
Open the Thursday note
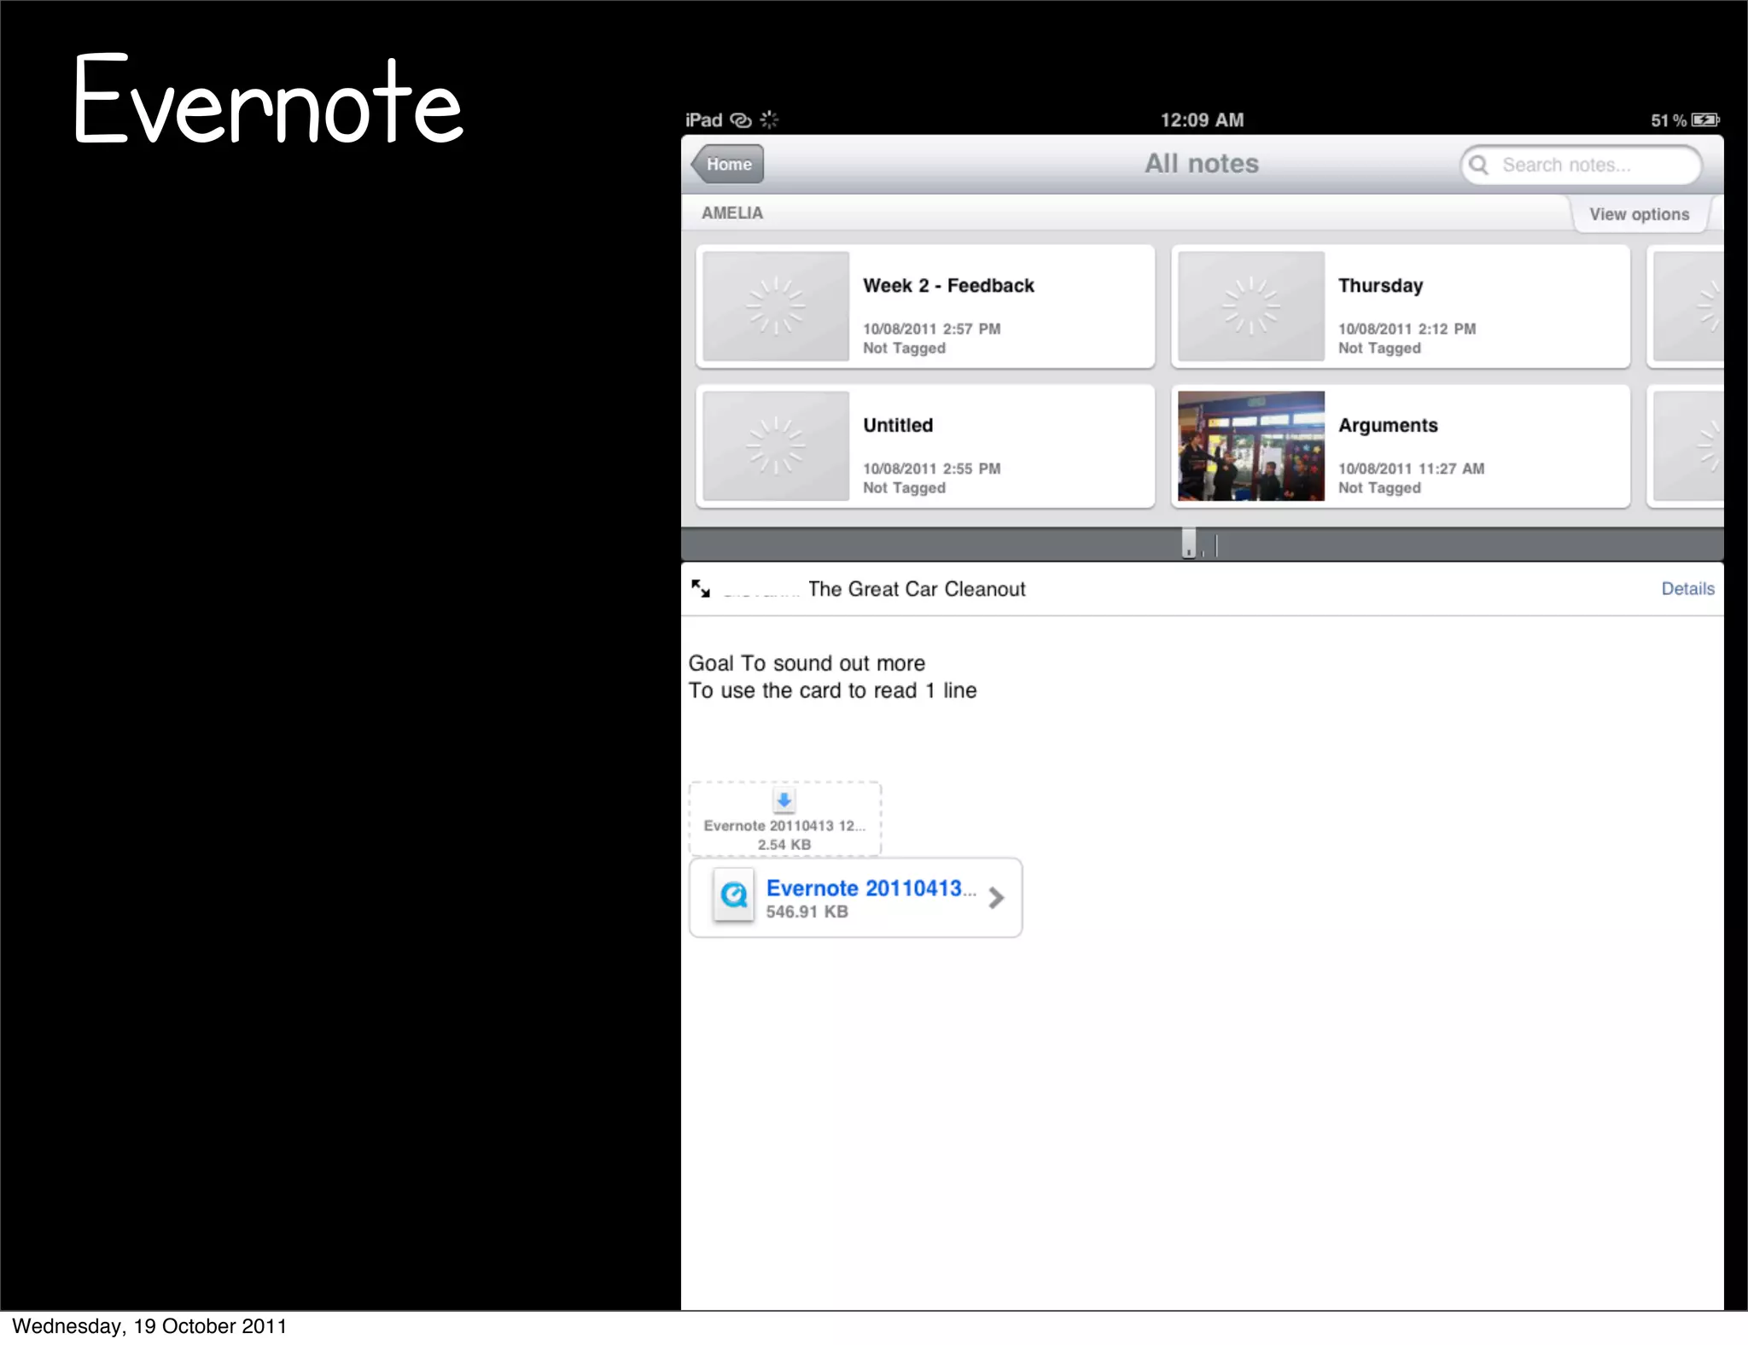coord(1401,306)
